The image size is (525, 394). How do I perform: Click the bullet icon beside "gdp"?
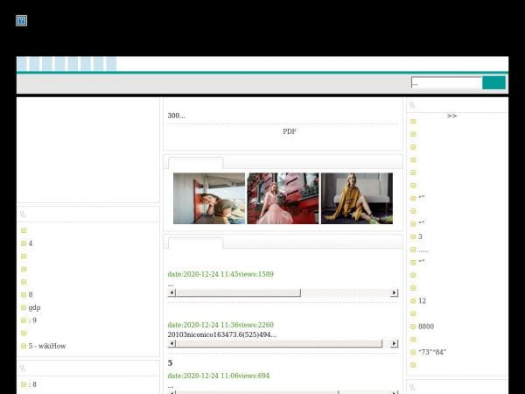click(24, 307)
